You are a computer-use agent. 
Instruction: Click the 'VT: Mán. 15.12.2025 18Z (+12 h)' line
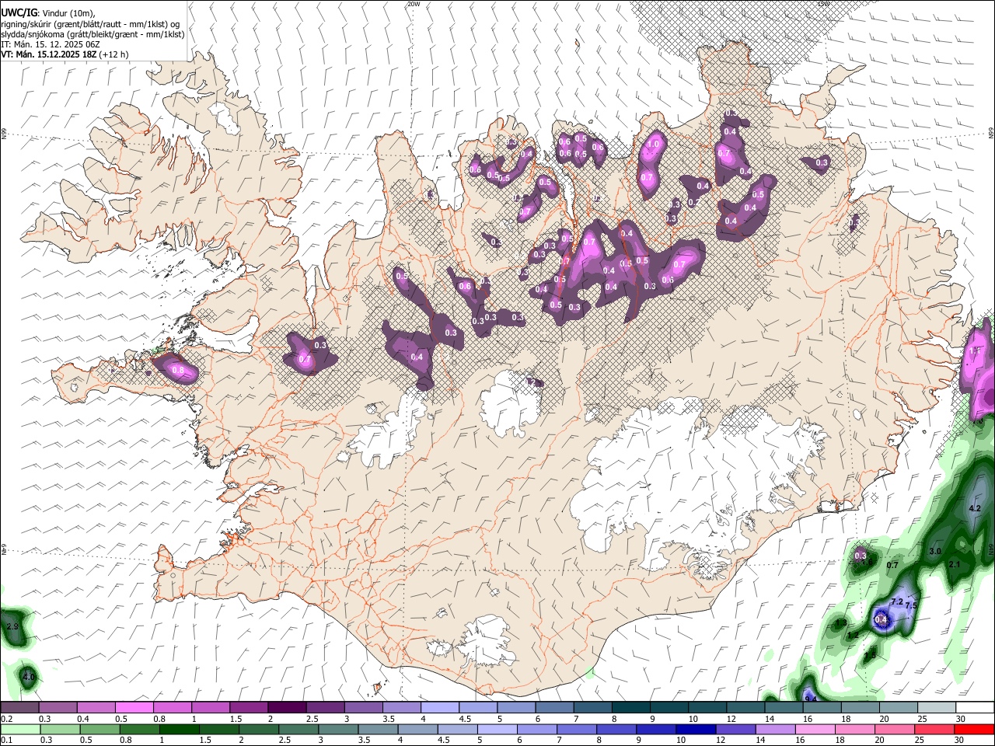click(65, 54)
